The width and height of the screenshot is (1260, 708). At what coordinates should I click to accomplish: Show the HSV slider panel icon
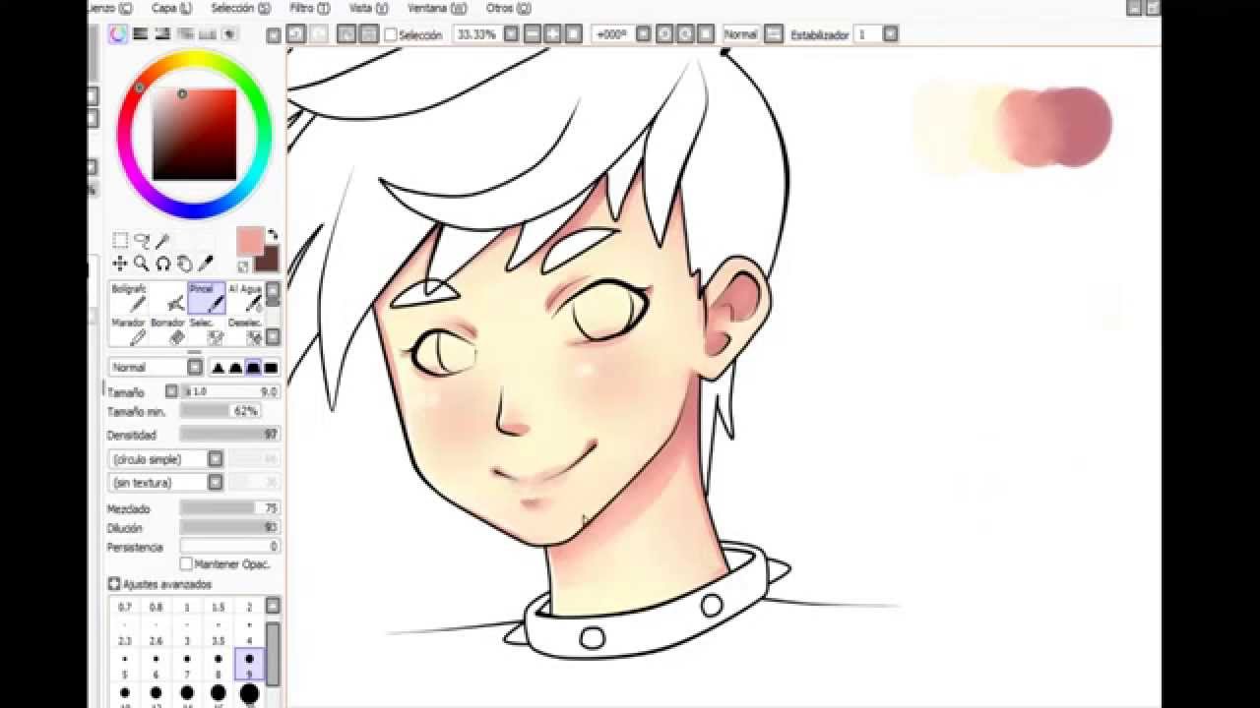(x=162, y=34)
